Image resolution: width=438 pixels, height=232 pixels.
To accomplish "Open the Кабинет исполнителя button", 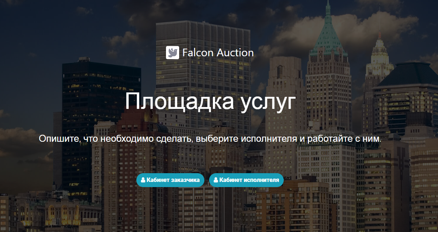I will tap(246, 180).
